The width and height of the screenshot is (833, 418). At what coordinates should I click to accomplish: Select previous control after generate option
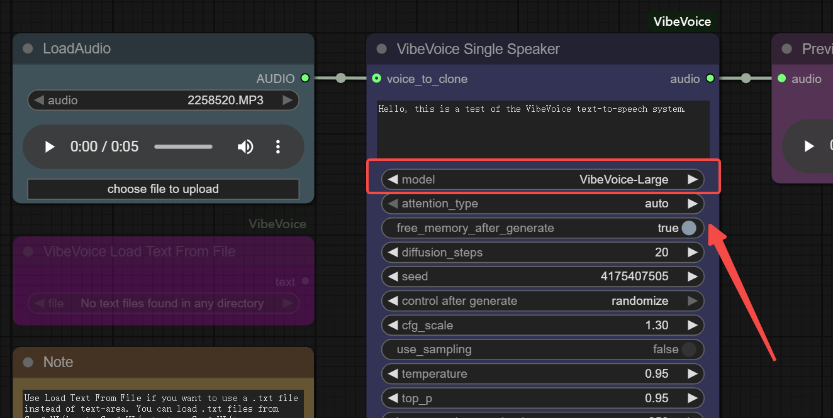(393, 301)
